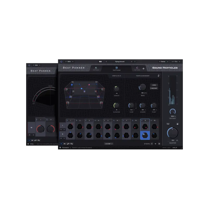209x209 pixels.
Task: Click the Azimuth knob
Action: (x=117, y=89)
